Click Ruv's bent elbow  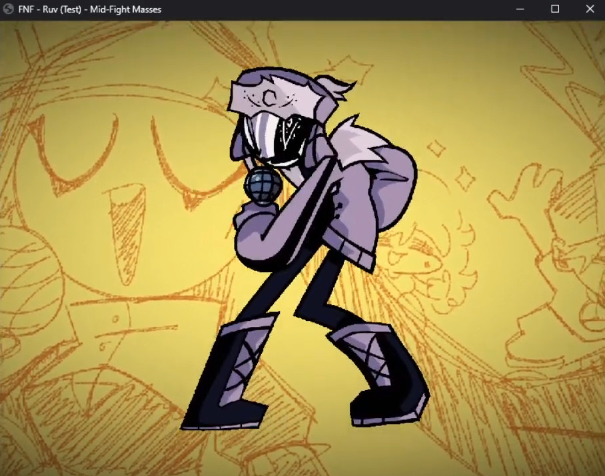(255, 248)
